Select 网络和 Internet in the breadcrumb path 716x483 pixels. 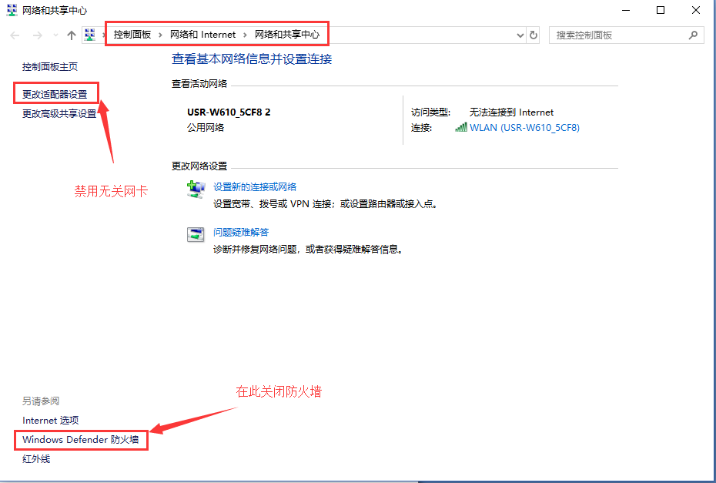click(202, 35)
